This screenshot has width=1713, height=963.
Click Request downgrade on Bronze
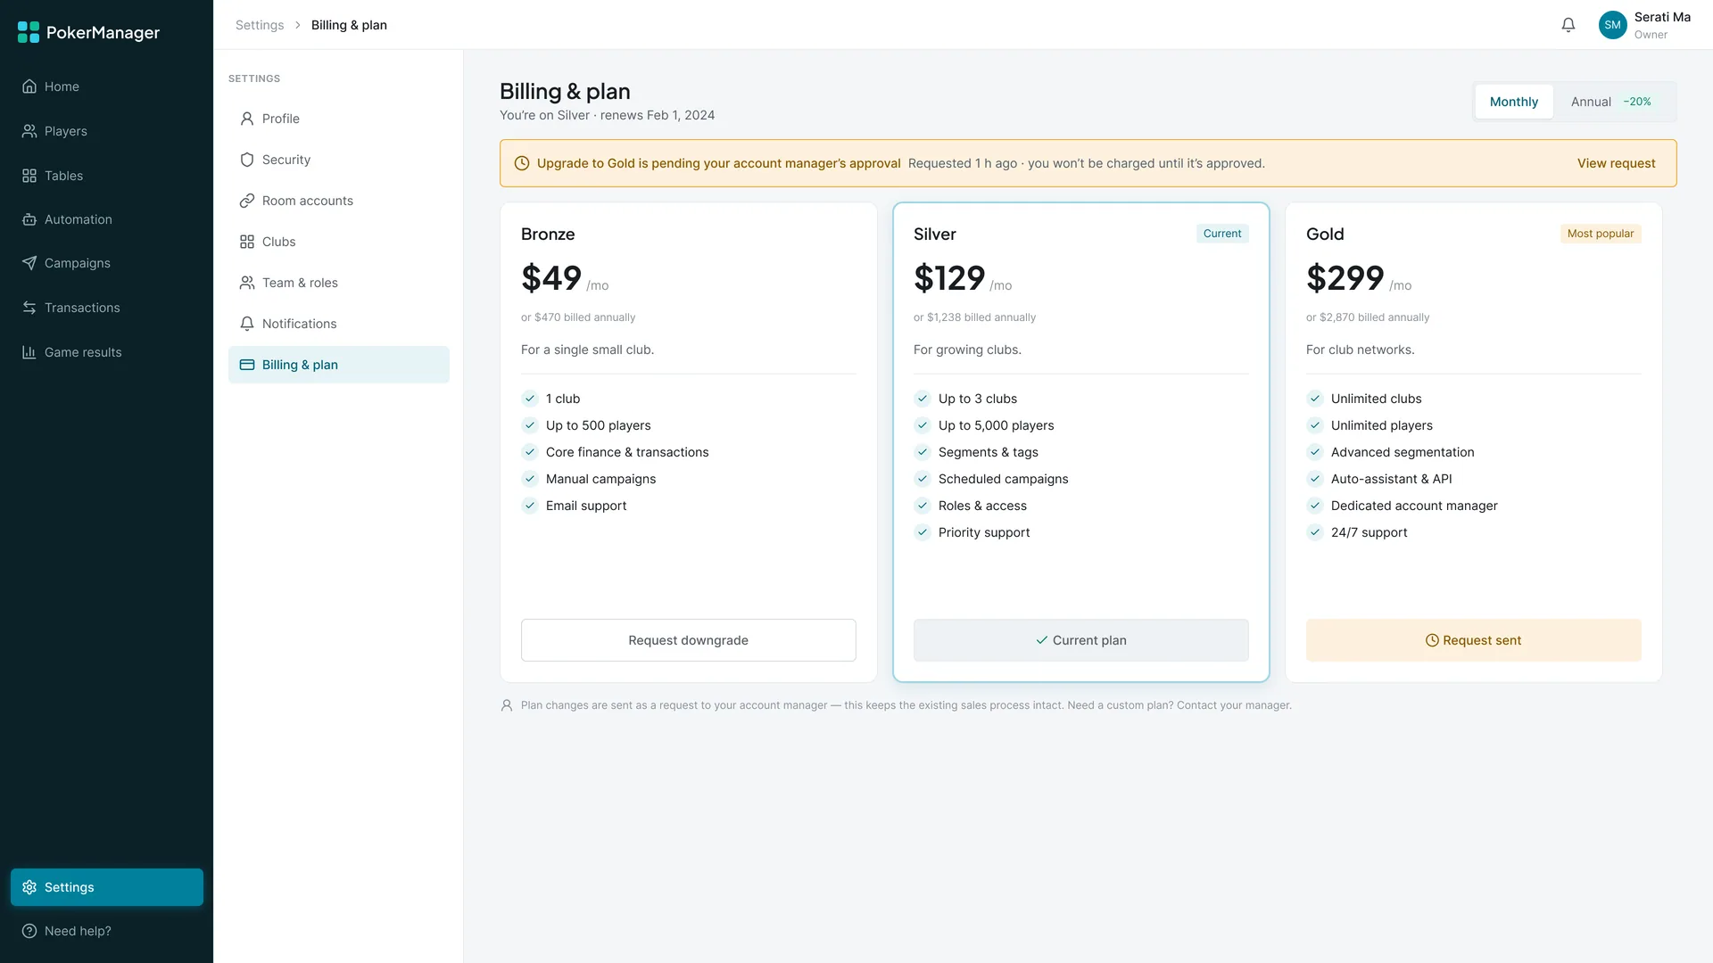(x=688, y=640)
